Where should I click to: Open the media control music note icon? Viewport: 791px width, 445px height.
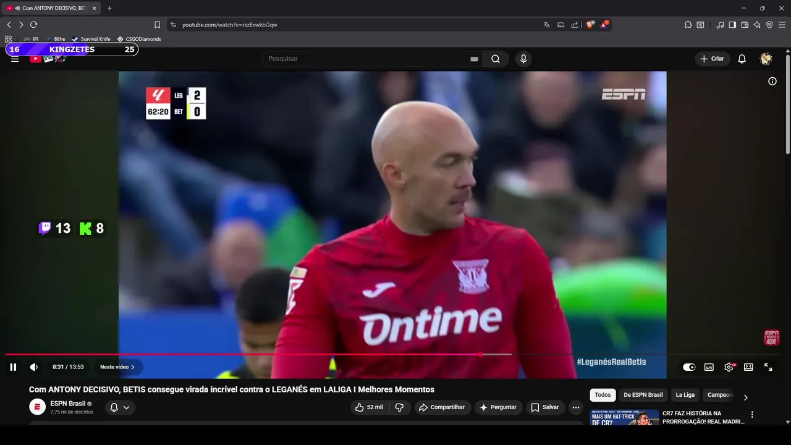720,25
